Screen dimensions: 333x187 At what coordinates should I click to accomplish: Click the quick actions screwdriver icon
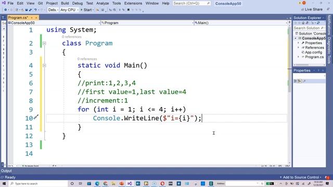pyautogui.click(x=36, y=117)
